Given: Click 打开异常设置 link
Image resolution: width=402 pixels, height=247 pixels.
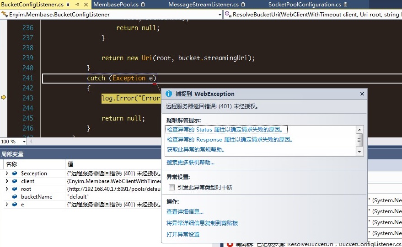Looking at the screenshot, I should [x=183, y=234].
